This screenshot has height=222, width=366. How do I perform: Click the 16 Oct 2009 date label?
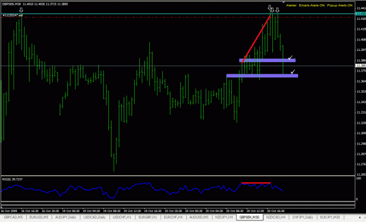(x=9, y=211)
